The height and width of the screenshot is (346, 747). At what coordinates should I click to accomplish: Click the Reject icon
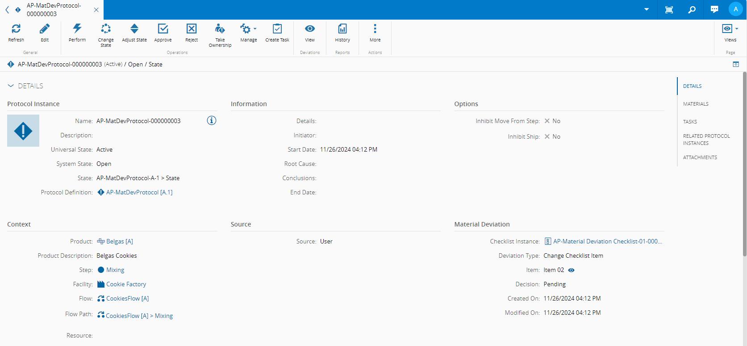tap(192, 29)
